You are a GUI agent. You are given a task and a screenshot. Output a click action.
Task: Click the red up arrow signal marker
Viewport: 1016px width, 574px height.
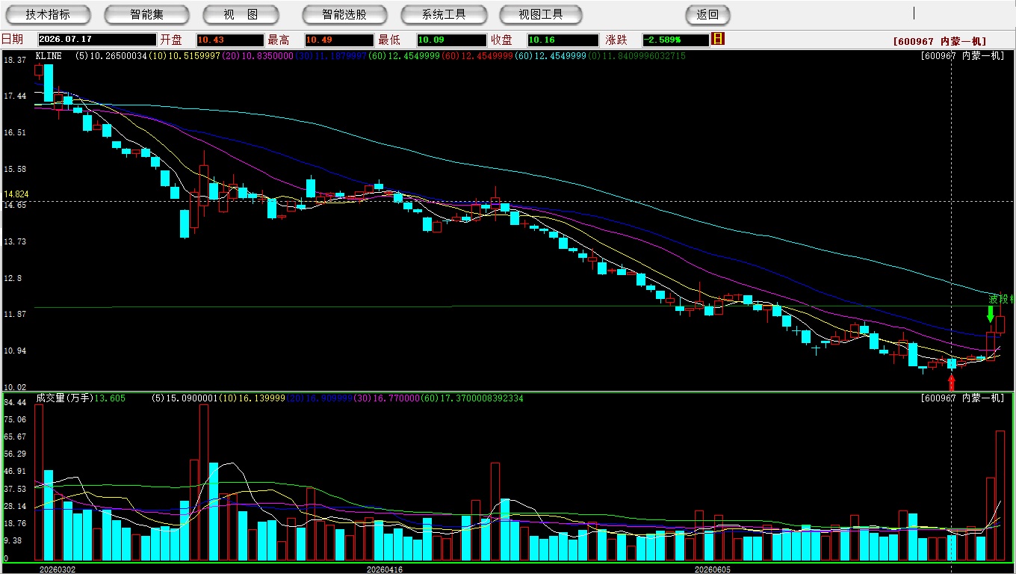click(952, 382)
